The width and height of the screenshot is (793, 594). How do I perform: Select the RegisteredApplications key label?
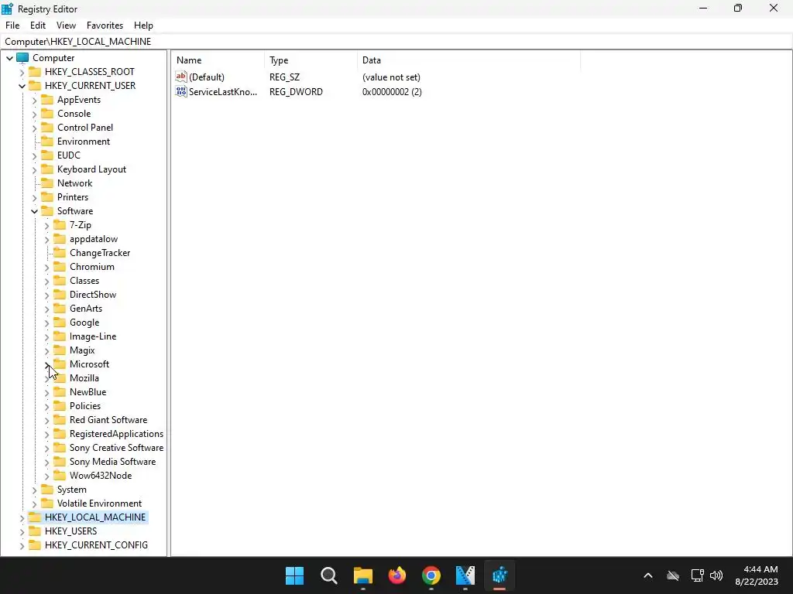pyautogui.click(x=116, y=434)
